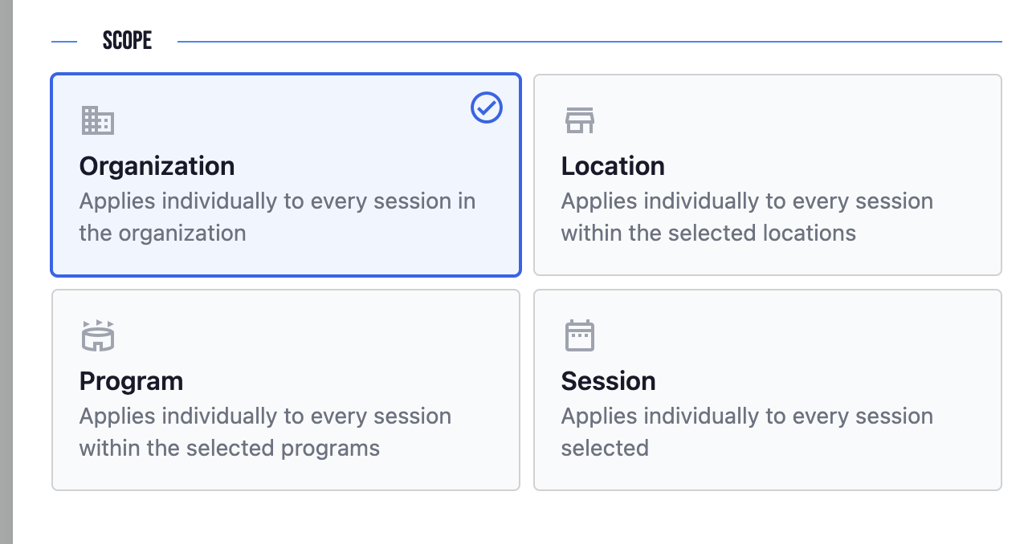1028x544 pixels.
Task: Click the gray bar along the left edge
Action: (x=6, y=272)
